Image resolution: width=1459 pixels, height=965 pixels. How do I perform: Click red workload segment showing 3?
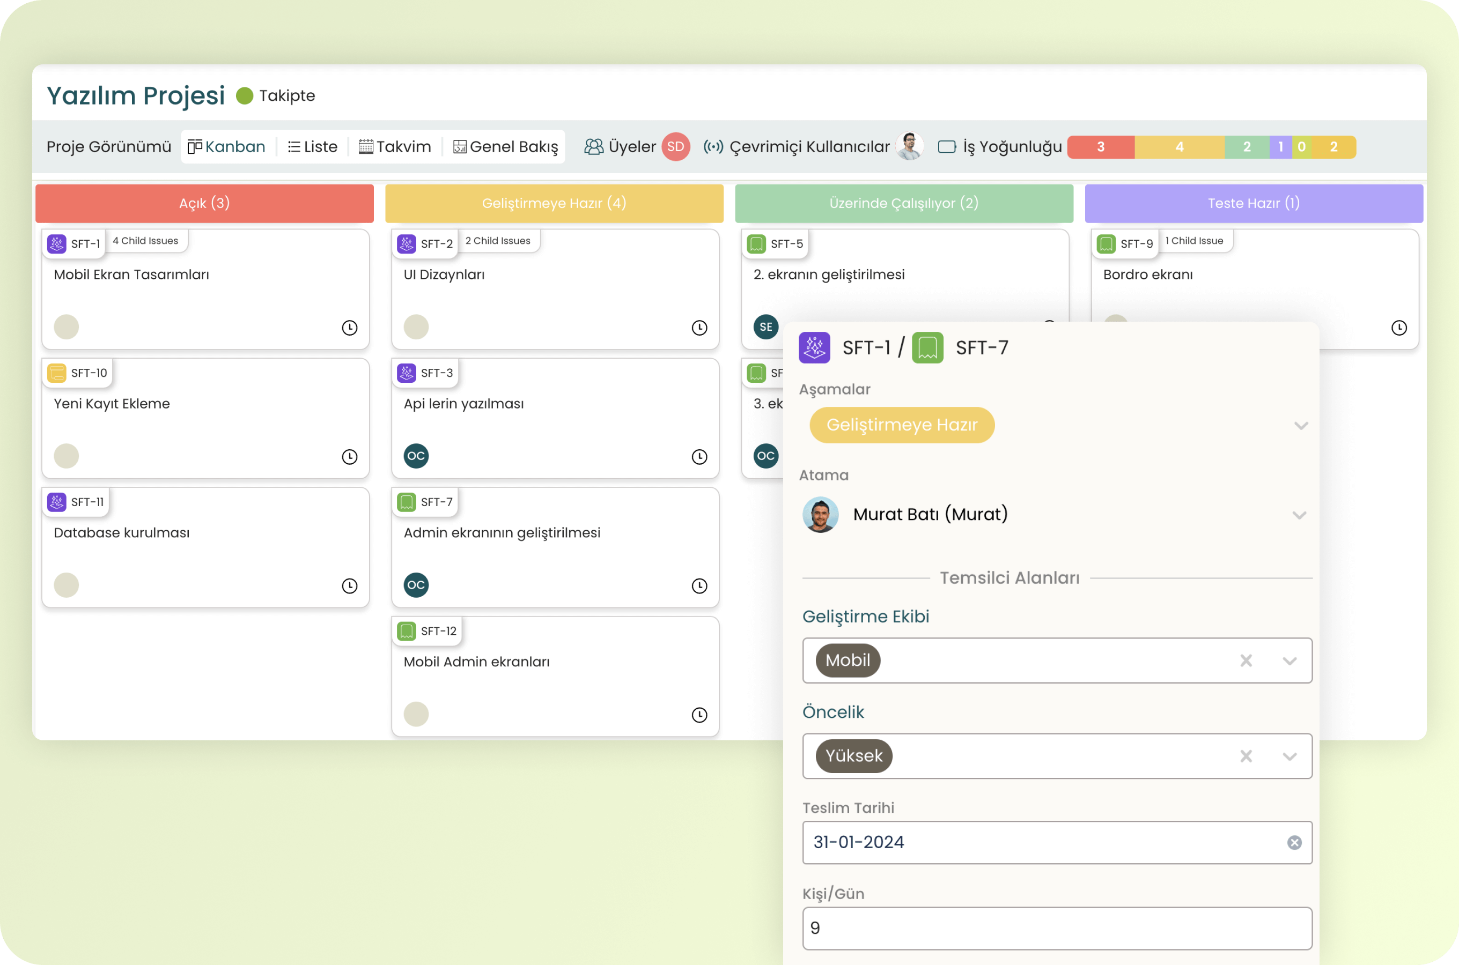coord(1101,146)
